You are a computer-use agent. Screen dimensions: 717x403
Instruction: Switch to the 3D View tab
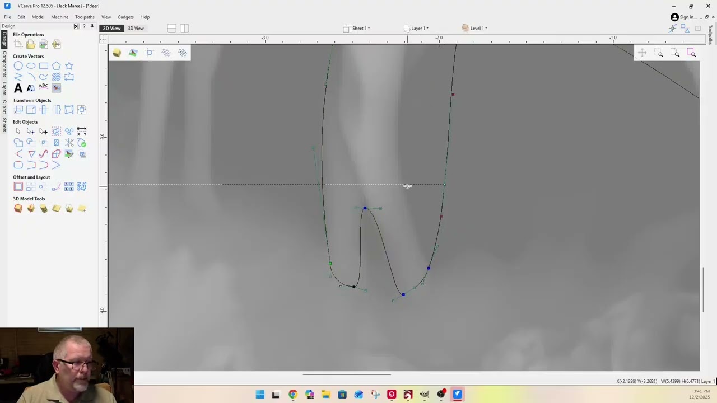click(x=136, y=29)
